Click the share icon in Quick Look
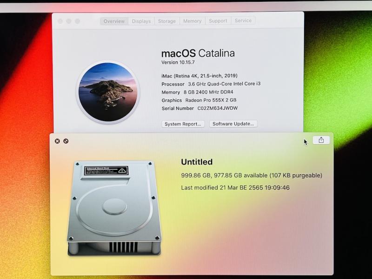372x279 pixels. [x=321, y=140]
